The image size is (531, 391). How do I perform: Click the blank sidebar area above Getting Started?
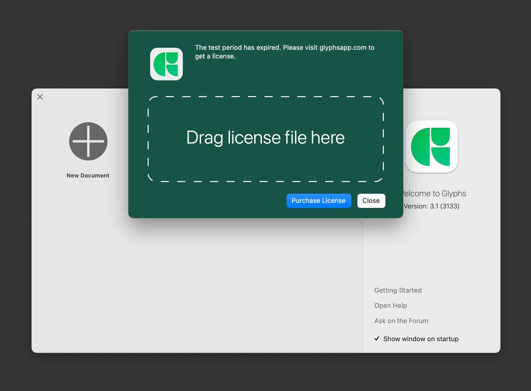431,249
